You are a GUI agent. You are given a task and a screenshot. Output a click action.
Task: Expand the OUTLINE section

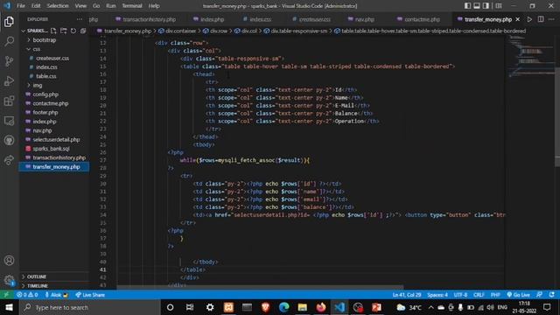click(37, 276)
